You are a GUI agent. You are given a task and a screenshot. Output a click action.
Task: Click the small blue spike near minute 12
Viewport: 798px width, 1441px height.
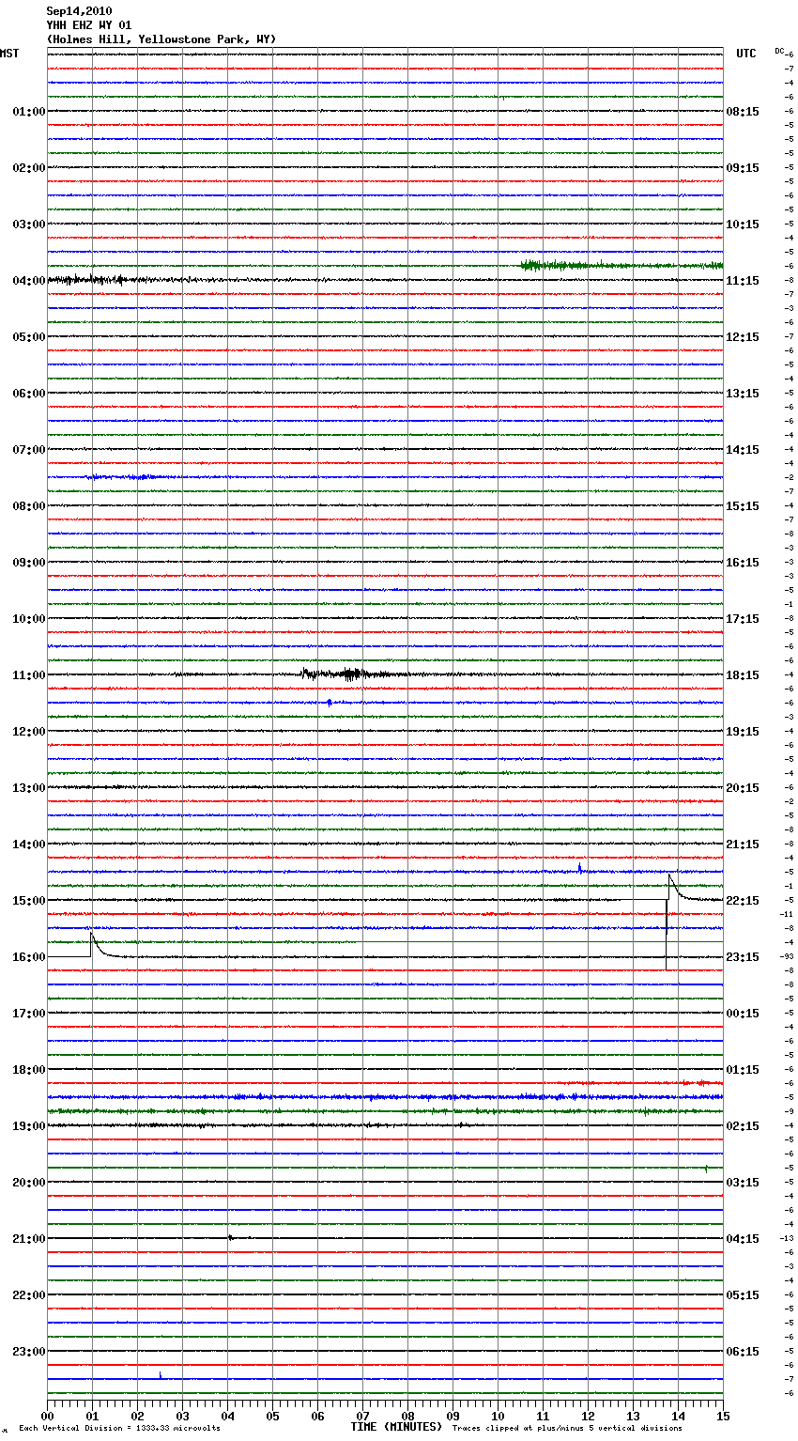tap(580, 868)
